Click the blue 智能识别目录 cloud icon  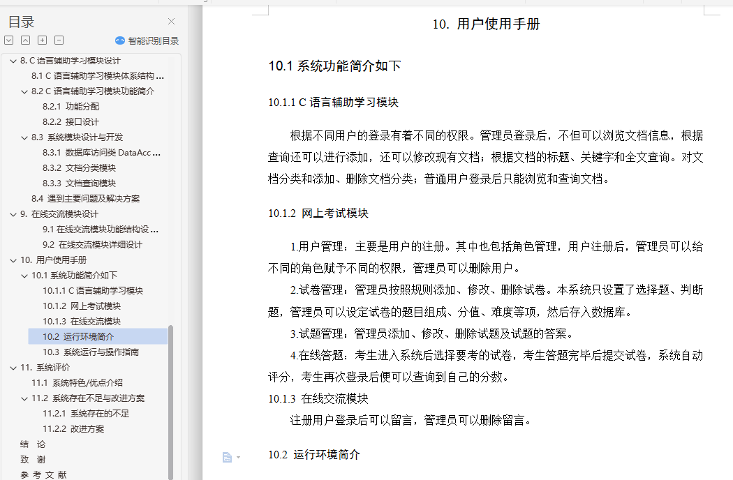(x=120, y=40)
